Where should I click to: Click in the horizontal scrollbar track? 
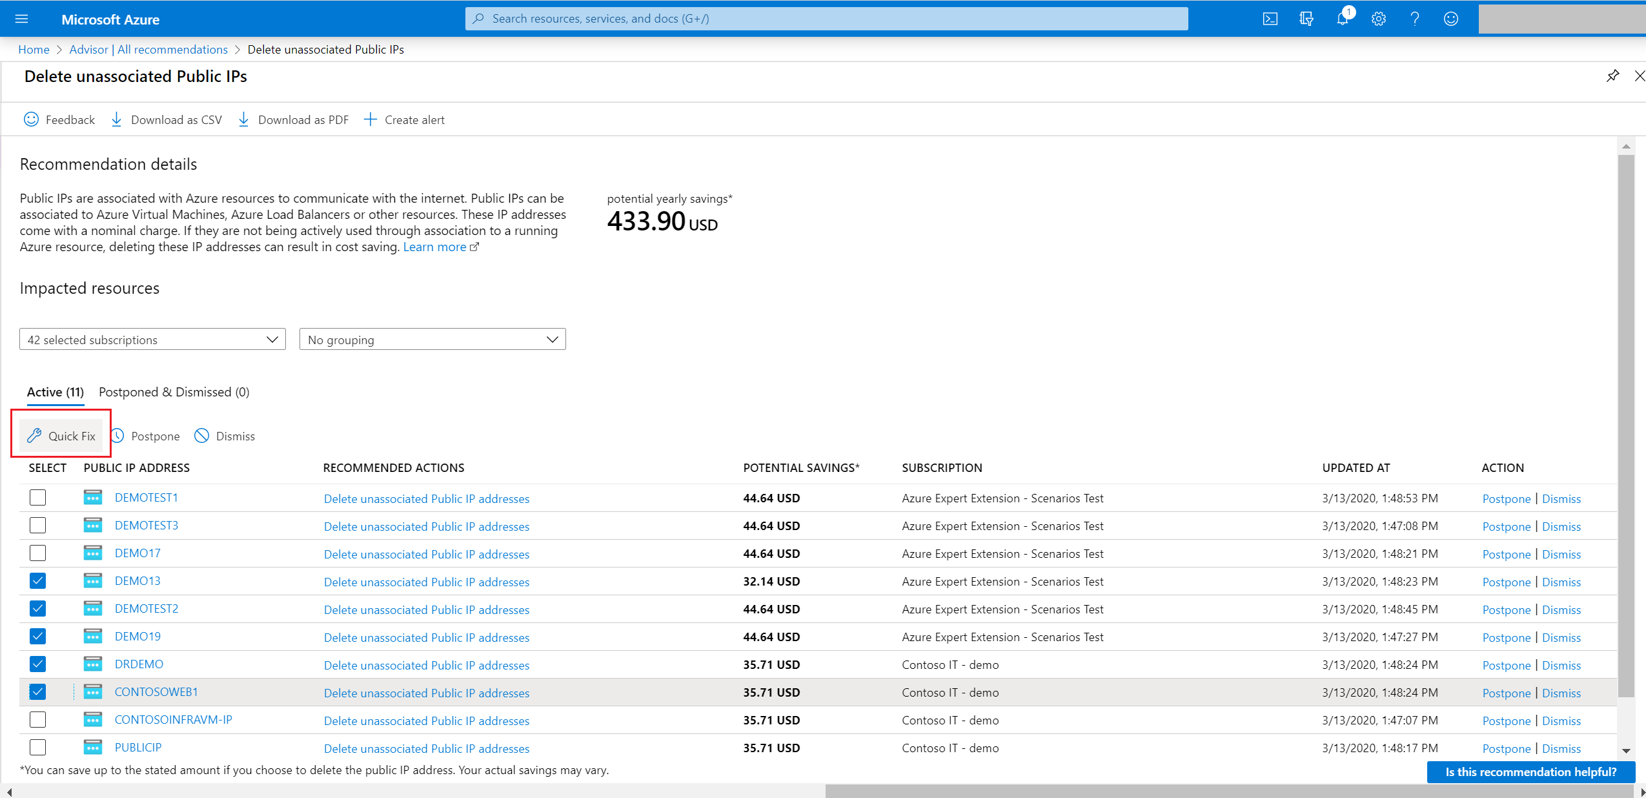tap(413, 792)
